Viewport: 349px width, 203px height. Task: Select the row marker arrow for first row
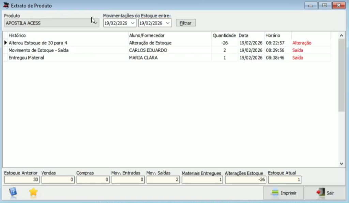click(5, 43)
